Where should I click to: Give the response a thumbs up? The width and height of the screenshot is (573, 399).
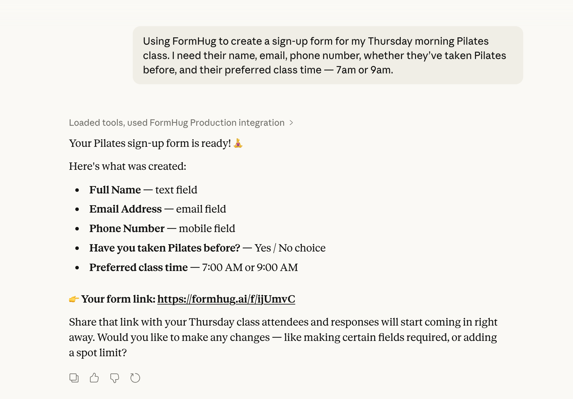[94, 378]
